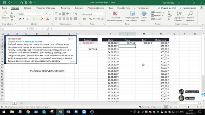Open the feedback smiley icon
This screenshot has height=115, width=205.
pos(201,8)
